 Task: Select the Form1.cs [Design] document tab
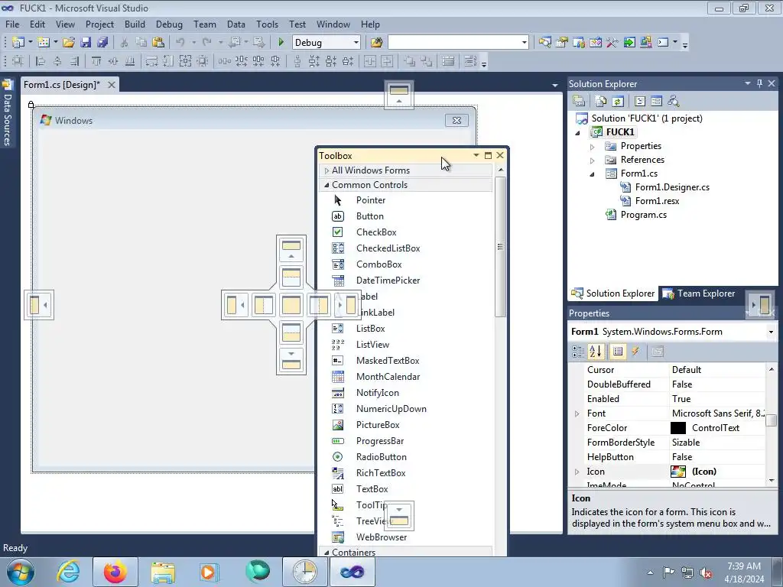(x=61, y=85)
